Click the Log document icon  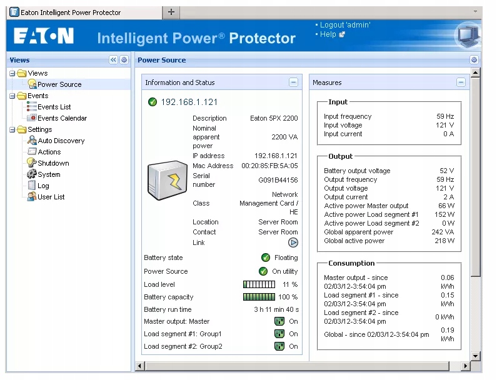(x=32, y=185)
